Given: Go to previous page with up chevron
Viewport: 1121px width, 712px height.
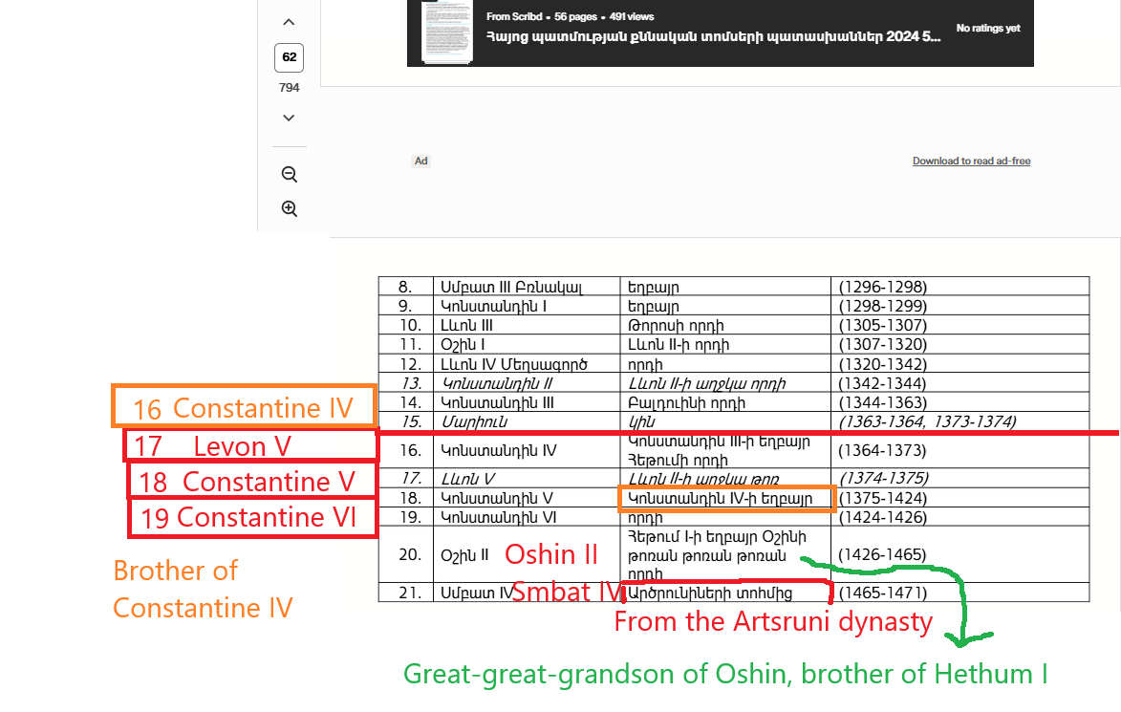Looking at the screenshot, I should pos(289,22).
